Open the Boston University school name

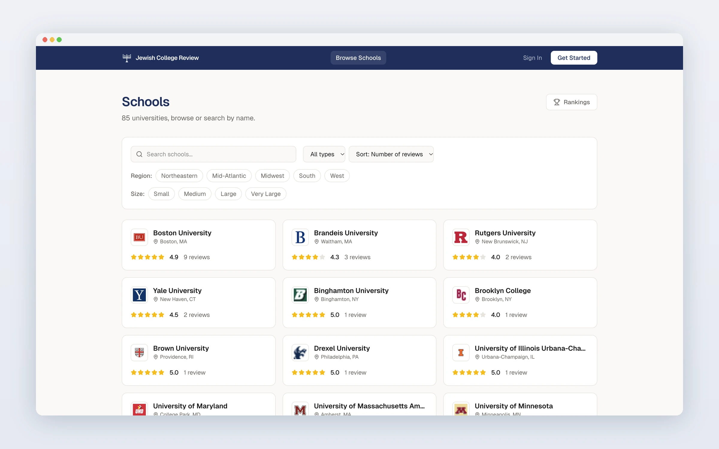click(x=182, y=233)
